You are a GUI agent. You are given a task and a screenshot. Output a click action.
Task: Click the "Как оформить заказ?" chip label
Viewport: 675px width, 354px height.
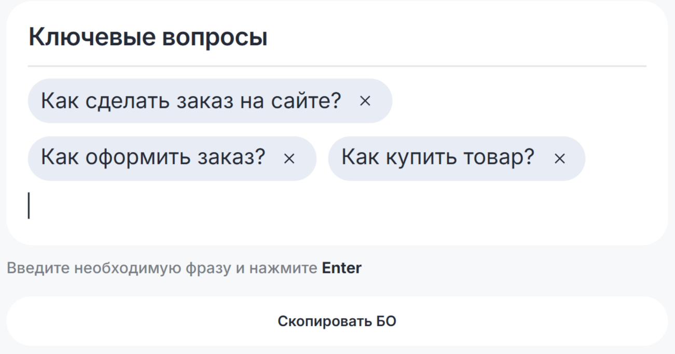tap(153, 158)
